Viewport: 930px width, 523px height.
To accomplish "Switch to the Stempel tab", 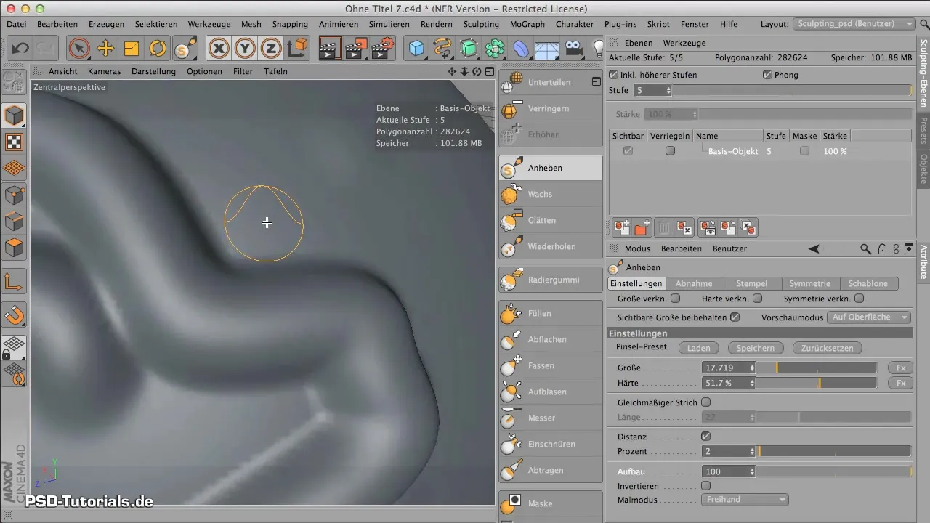I will [751, 283].
